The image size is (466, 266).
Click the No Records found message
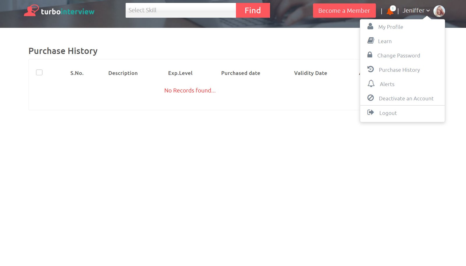(190, 91)
